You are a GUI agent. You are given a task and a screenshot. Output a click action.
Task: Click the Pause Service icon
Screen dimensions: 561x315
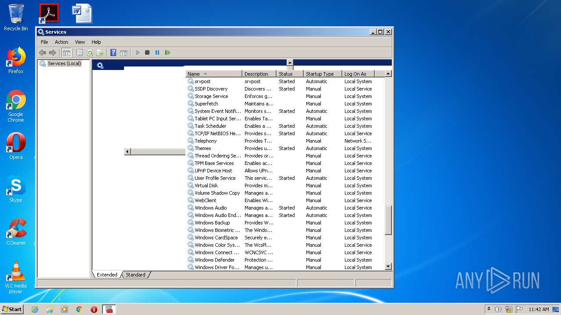coord(157,52)
